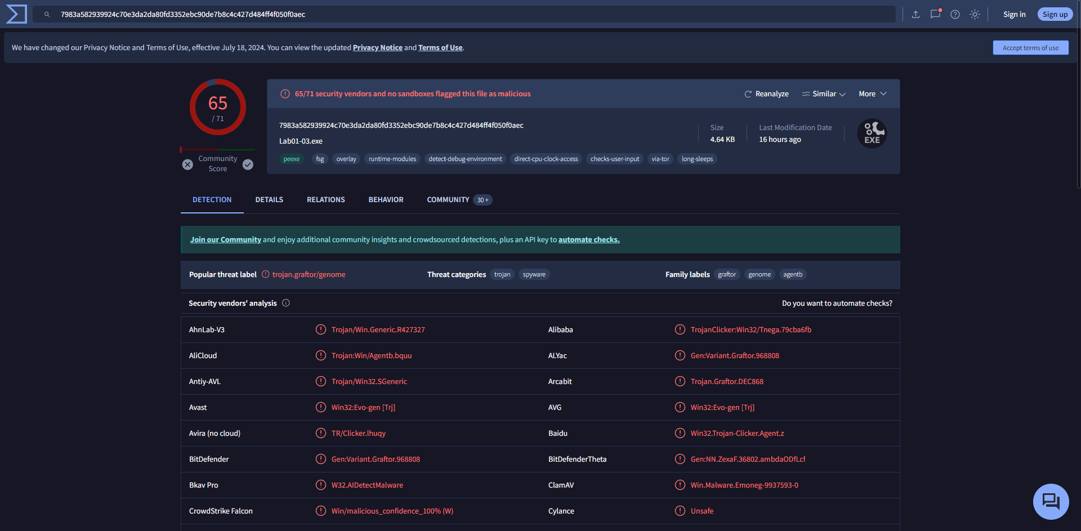Viewport: 1081px width, 531px height.
Task: Click the Sign up button
Action: 1055,15
